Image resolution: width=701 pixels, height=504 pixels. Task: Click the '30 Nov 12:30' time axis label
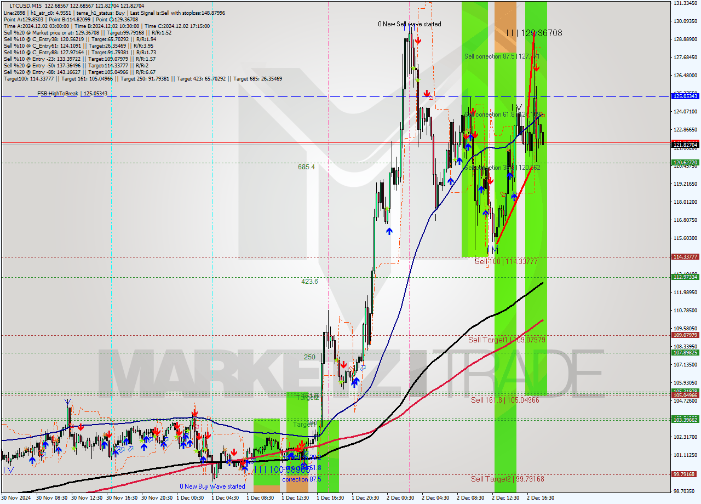pos(87,498)
